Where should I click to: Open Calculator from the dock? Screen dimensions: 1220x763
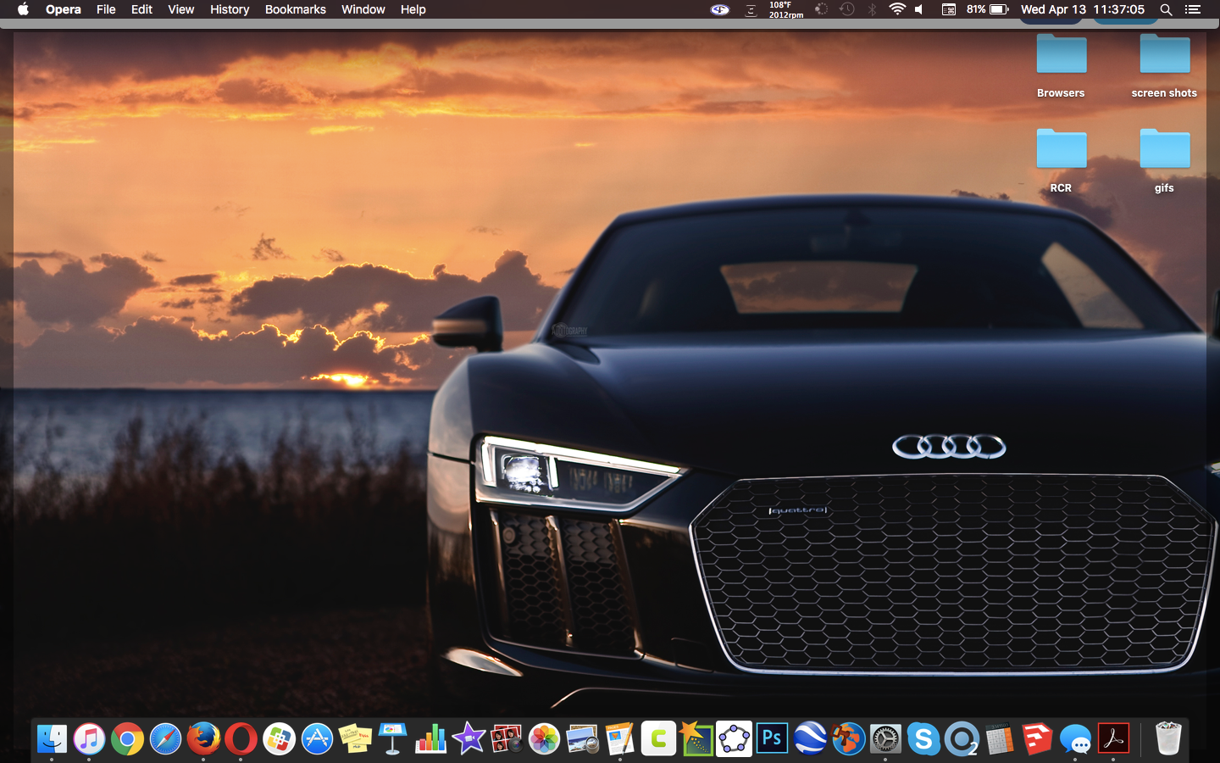click(x=999, y=739)
